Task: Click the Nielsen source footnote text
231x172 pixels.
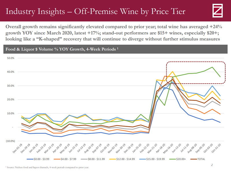Action: tap(47, 167)
